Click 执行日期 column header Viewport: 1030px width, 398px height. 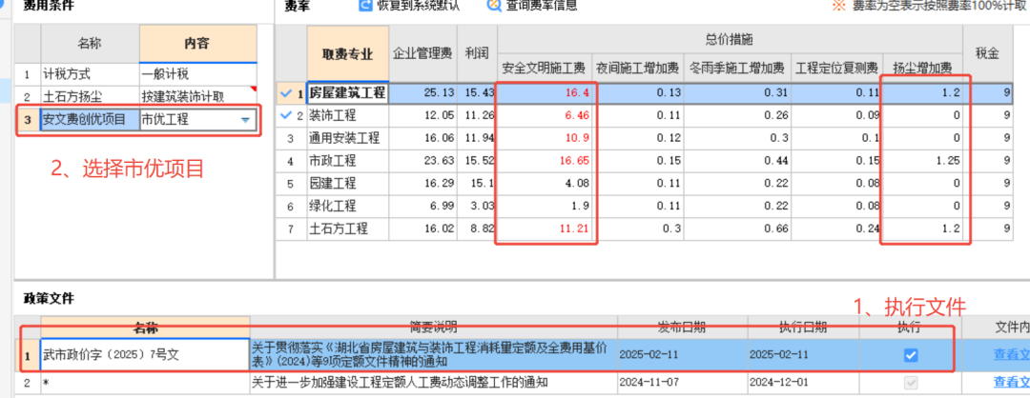click(802, 328)
